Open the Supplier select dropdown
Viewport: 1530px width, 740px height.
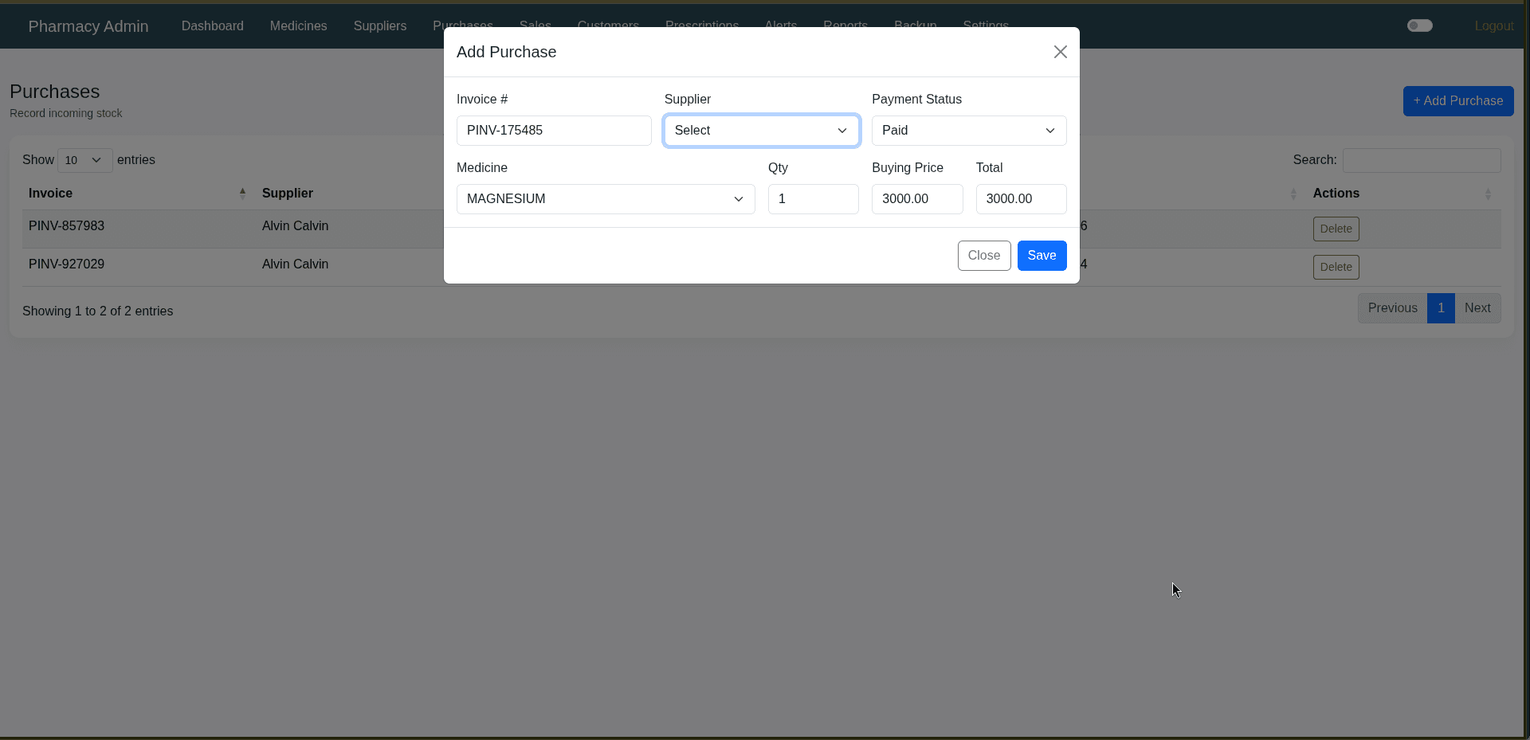click(x=761, y=130)
